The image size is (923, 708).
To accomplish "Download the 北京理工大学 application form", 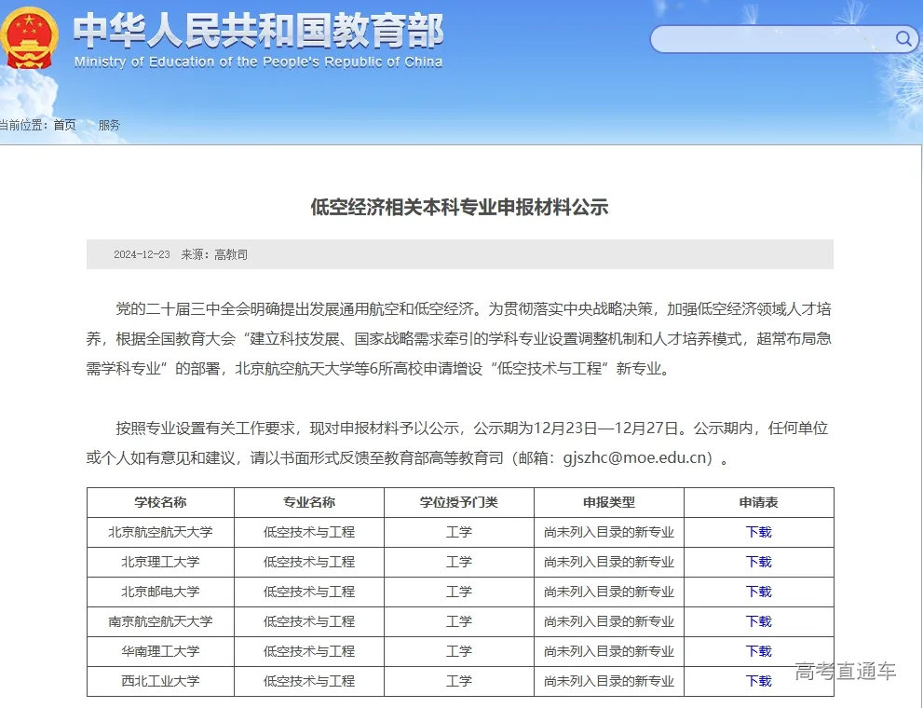I will pyautogui.click(x=757, y=562).
